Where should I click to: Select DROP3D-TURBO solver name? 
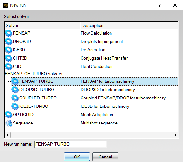(x=37, y=90)
